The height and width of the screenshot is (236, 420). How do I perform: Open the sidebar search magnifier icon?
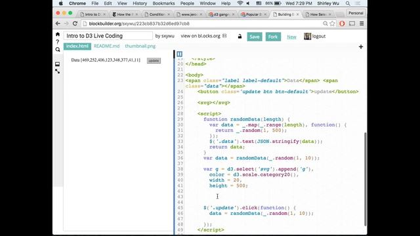point(58,50)
